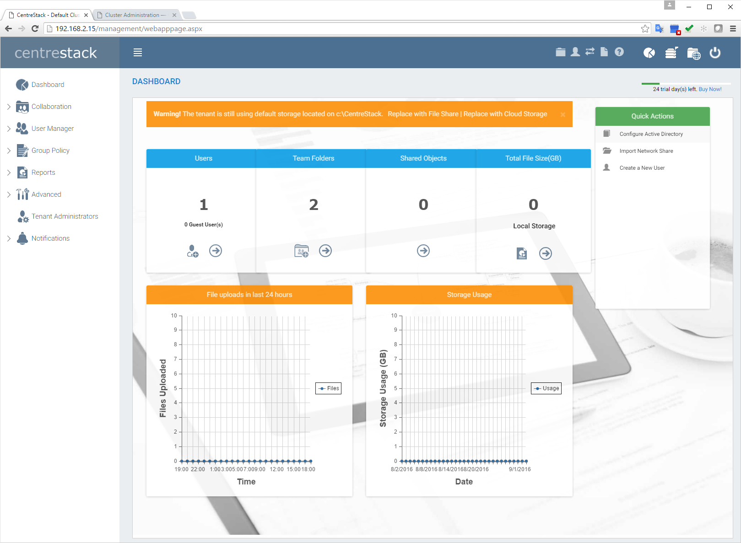Expand Collaboration chevron
The width and height of the screenshot is (741, 543).
coord(9,107)
